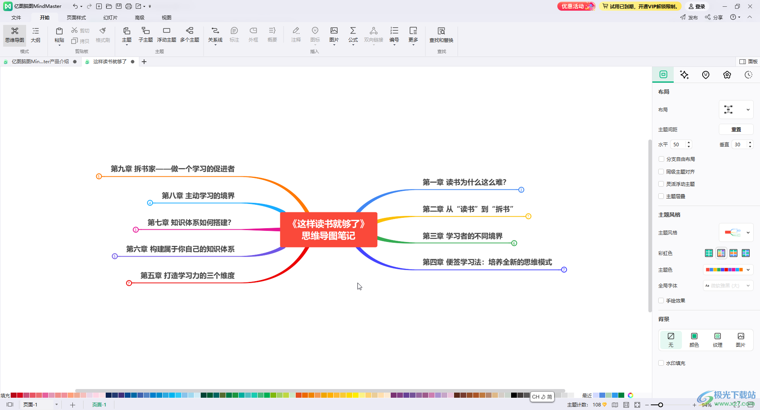Switch to 高级 ribbon tab
This screenshot has height=410, width=760.
pos(140,17)
